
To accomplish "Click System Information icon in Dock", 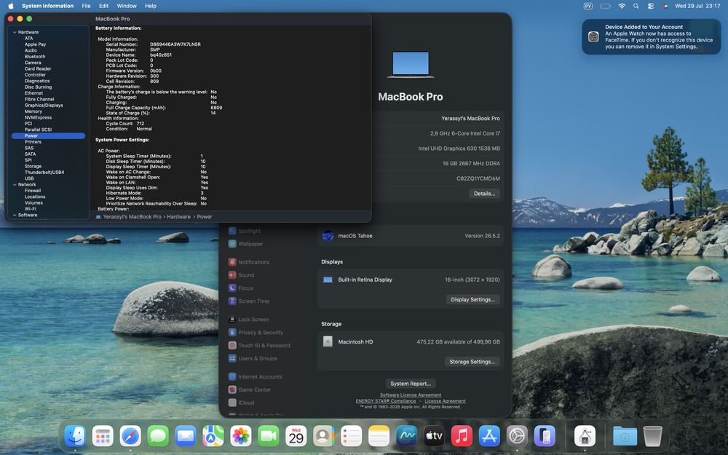I will pyautogui.click(x=585, y=436).
